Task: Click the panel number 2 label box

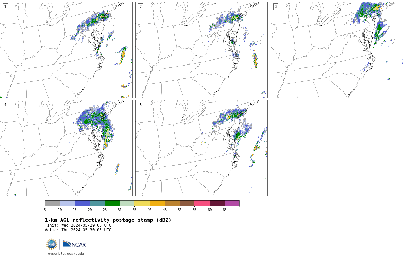Action: point(141,7)
